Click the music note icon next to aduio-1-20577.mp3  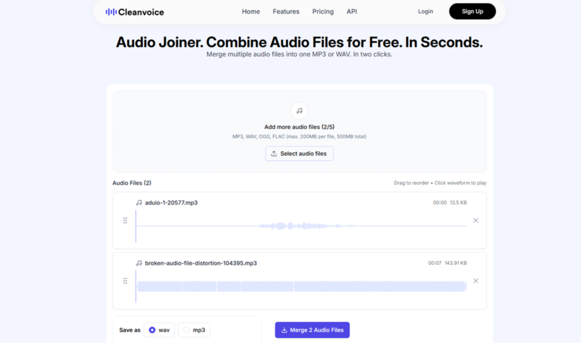139,203
